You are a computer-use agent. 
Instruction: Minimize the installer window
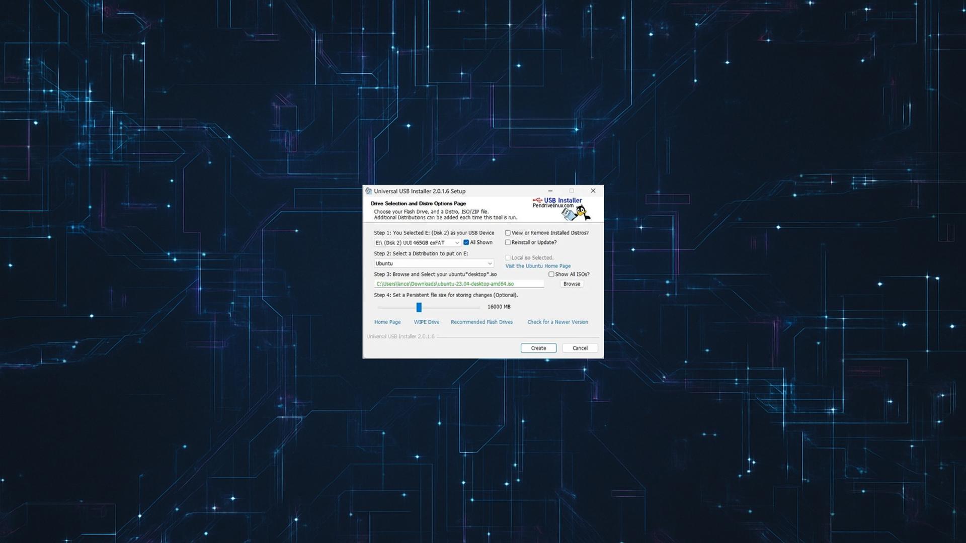point(550,191)
